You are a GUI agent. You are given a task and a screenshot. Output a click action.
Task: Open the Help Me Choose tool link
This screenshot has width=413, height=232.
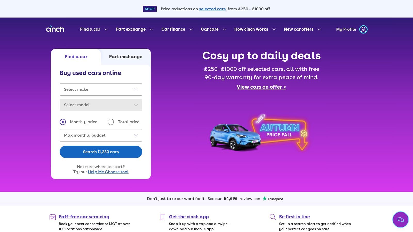[x=108, y=172]
